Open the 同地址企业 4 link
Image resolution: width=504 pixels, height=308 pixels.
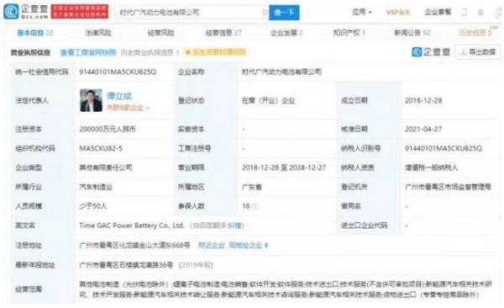pos(248,246)
